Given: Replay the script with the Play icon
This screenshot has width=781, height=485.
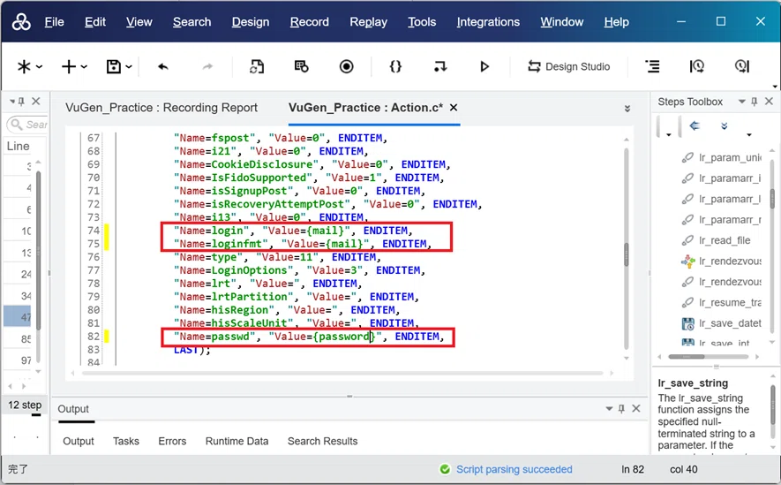Looking at the screenshot, I should (x=484, y=66).
